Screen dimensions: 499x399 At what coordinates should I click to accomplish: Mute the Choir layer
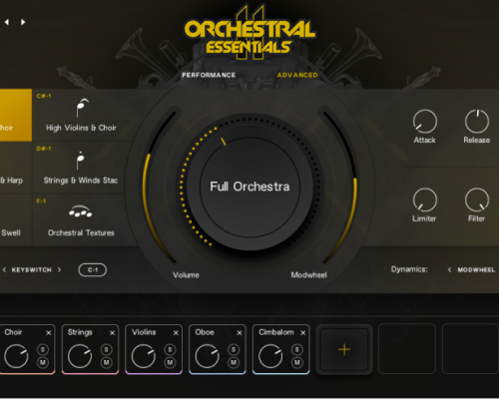click(43, 362)
